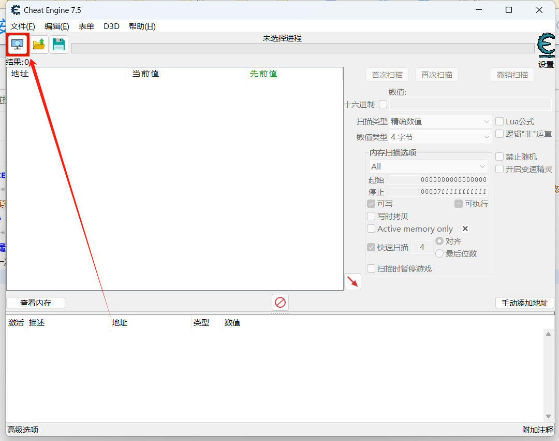Image resolution: width=559 pixels, height=441 pixels.
Task: Toggle the 写时拷贝 copy-on-write checkbox
Action: pyautogui.click(x=371, y=216)
